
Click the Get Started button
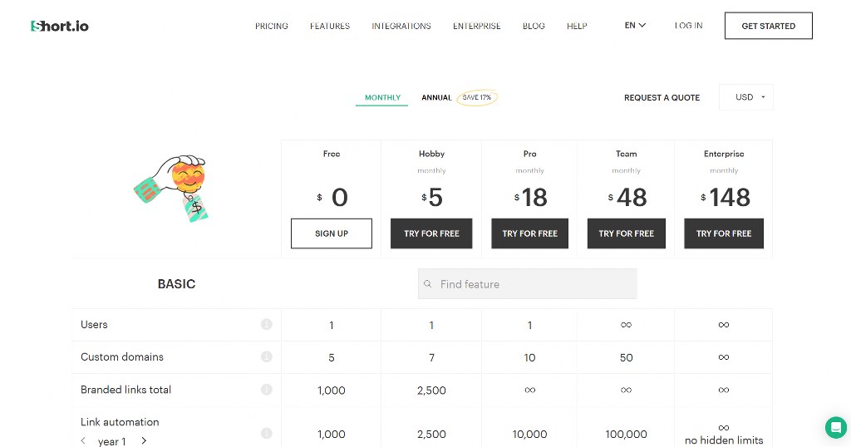[769, 26]
